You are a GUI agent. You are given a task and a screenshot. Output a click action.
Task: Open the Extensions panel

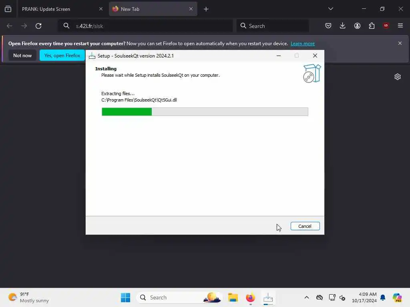[372, 26]
